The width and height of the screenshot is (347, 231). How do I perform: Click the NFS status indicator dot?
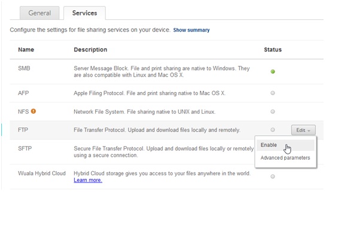pyautogui.click(x=273, y=111)
